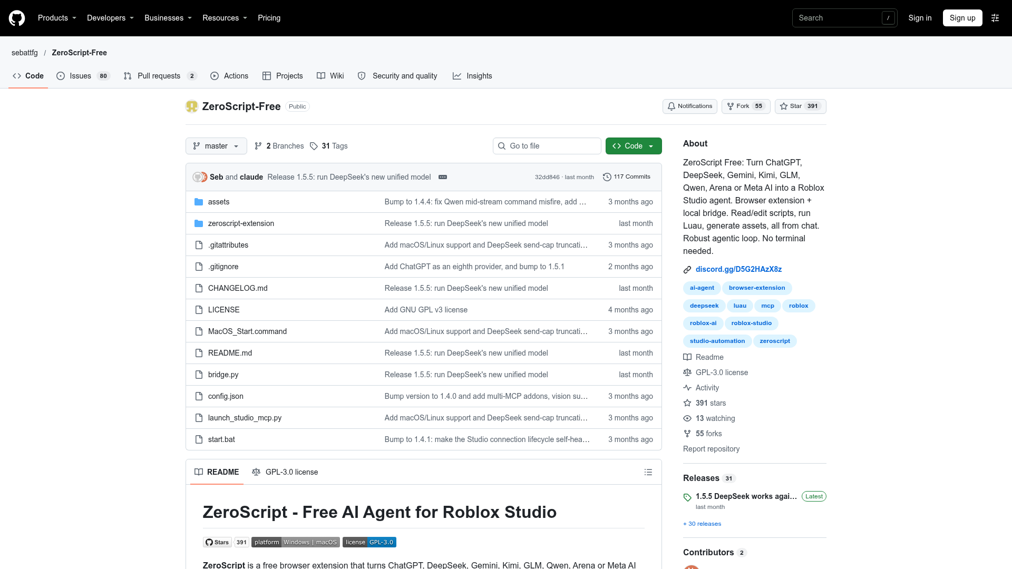1012x569 pixels.
Task: Expand the Resources menu
Action: 225,18
